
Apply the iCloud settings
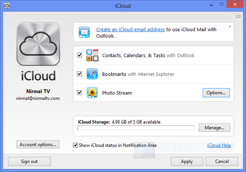187,161
